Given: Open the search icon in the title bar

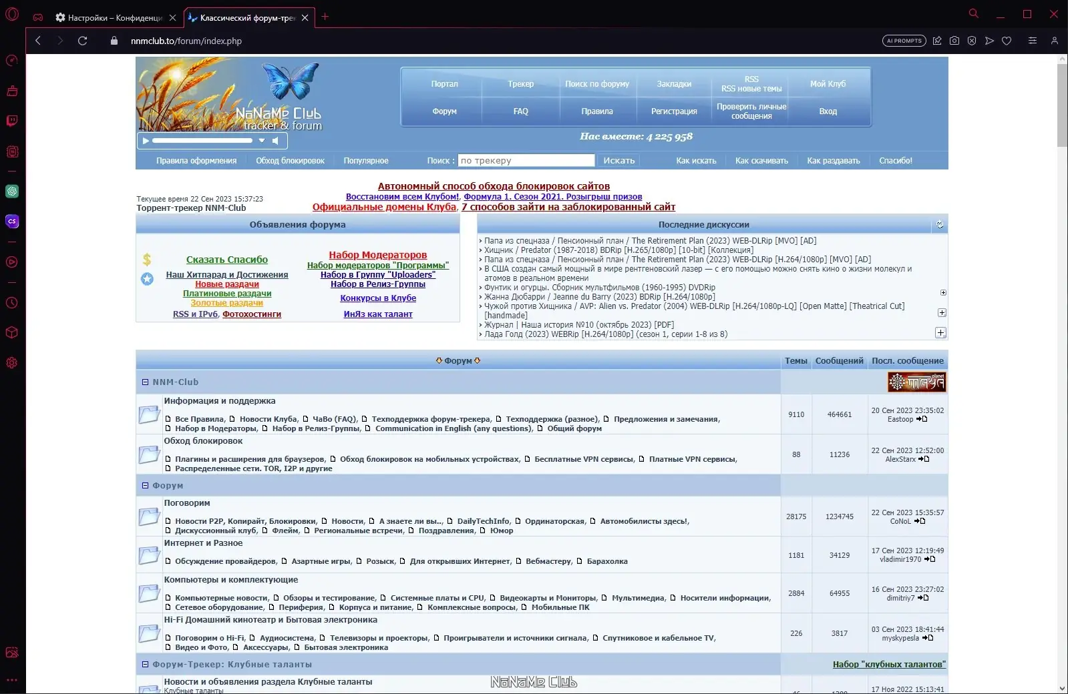Looking at the screenshot, I should pyautogui.click(x=974, y=13).
